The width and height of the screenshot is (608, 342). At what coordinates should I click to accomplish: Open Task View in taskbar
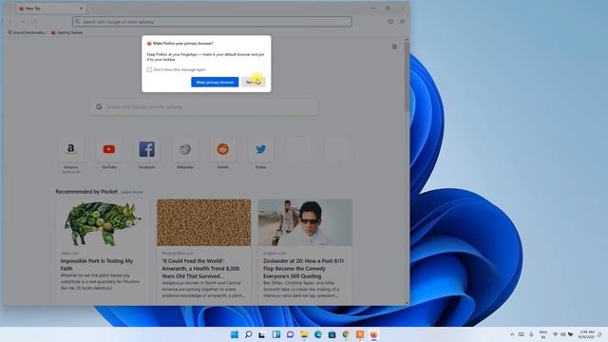[x=262, y=334]
